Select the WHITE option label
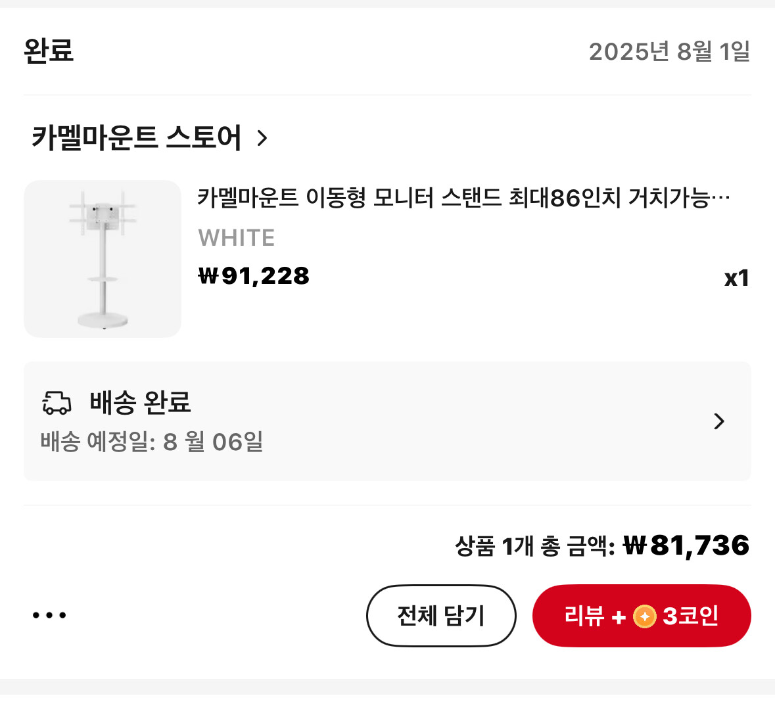This screenshot has width=775, height=717. 236,238
